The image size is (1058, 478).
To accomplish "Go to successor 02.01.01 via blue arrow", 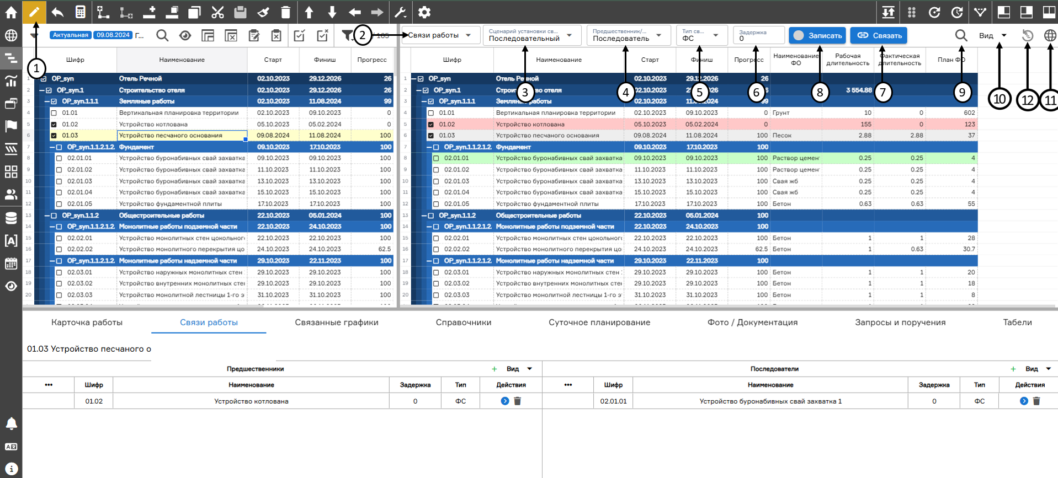I will coord(1024,401).
